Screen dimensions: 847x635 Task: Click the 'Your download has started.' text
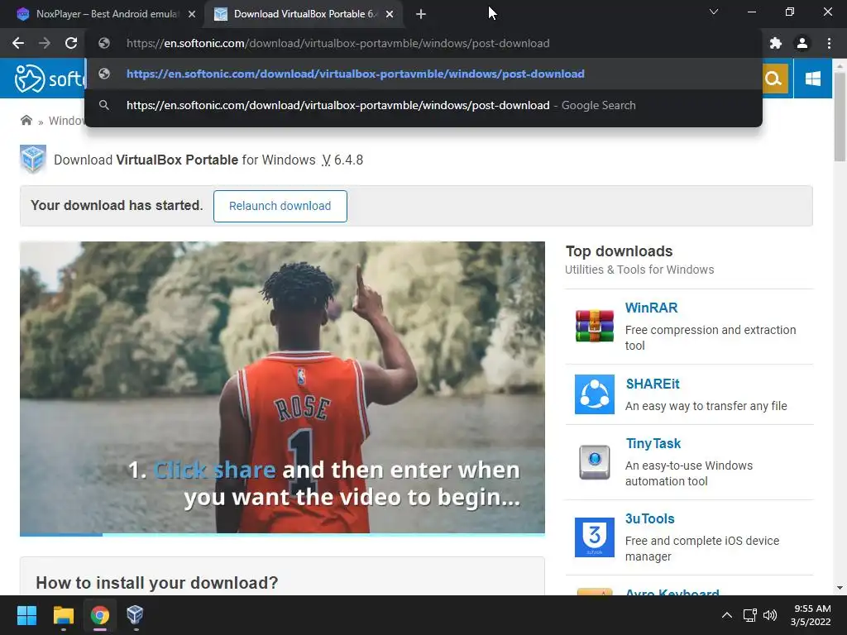(117, 205)
